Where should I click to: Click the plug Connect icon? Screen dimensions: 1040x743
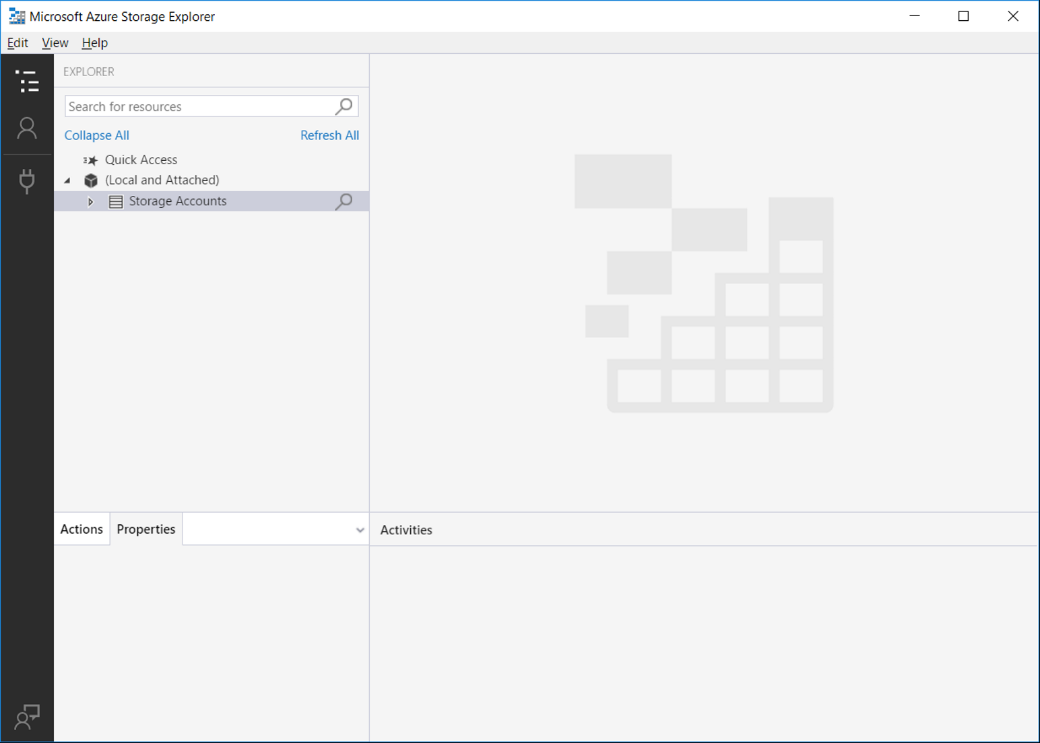(x=27, y=180)
